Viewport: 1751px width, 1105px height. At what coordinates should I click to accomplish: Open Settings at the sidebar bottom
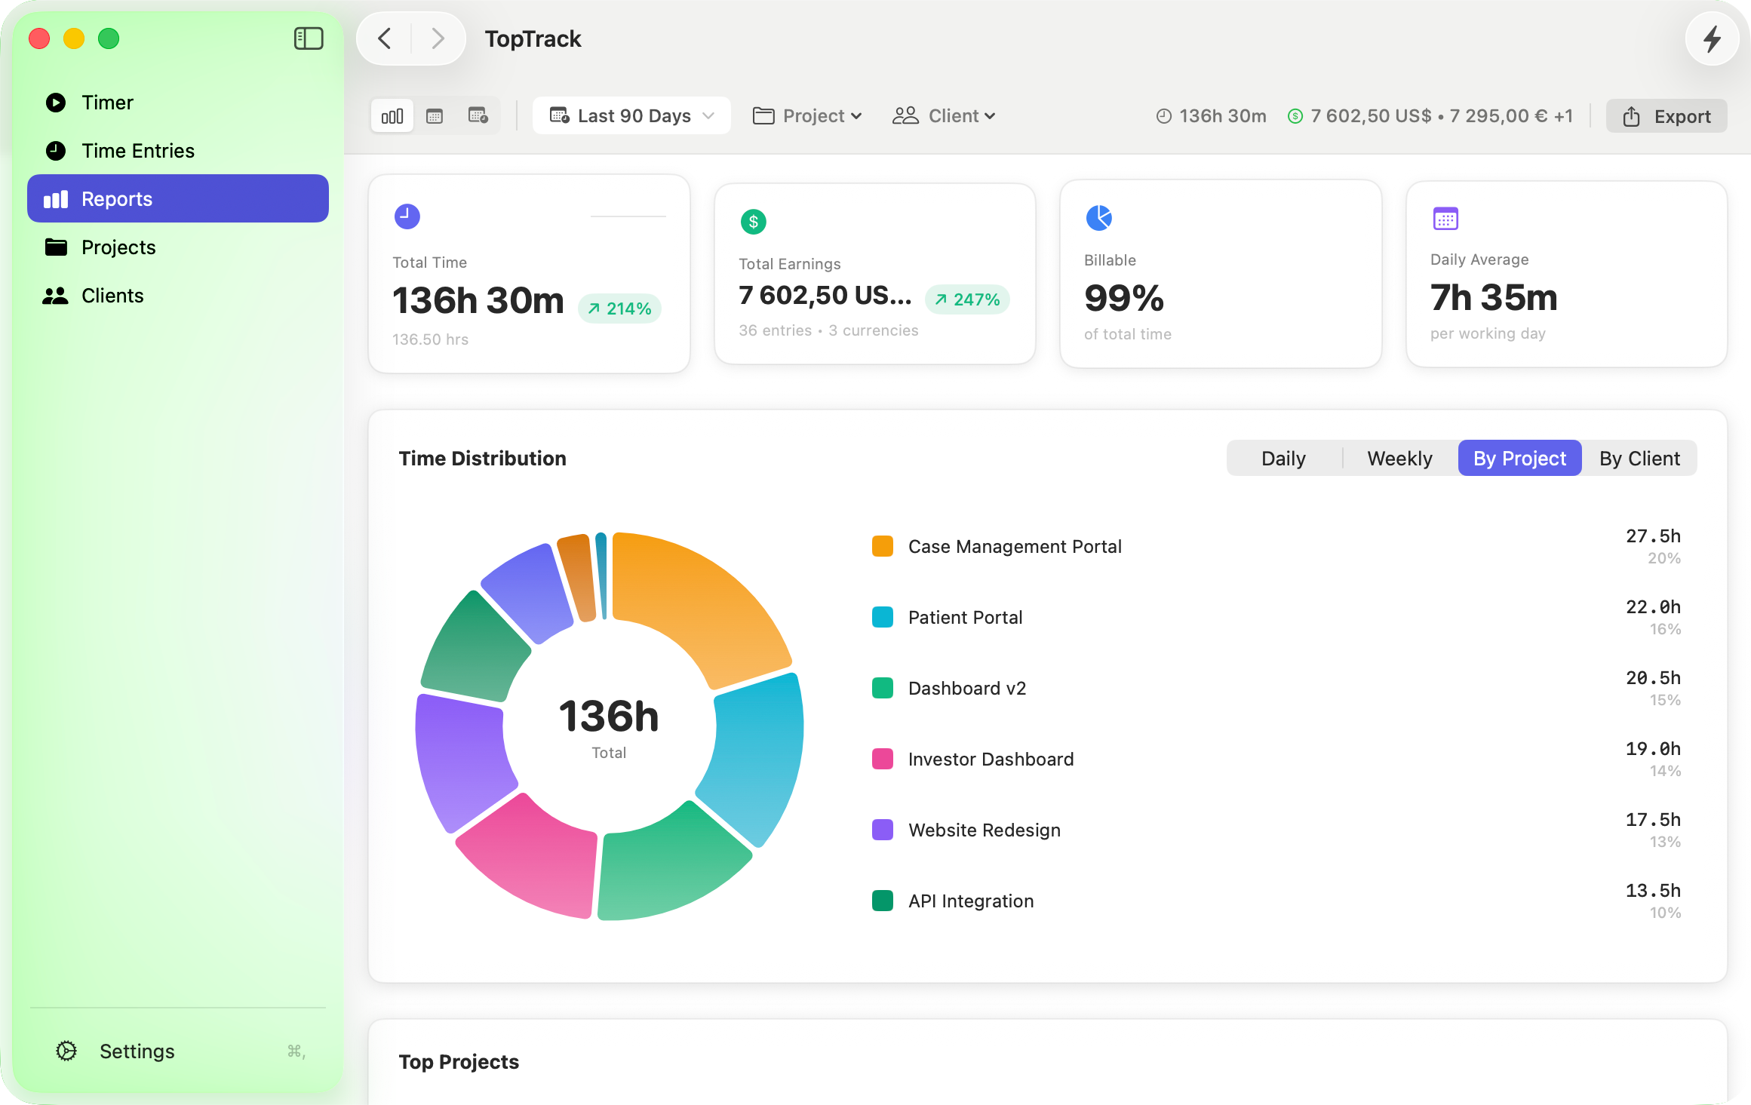(137, 1051)
